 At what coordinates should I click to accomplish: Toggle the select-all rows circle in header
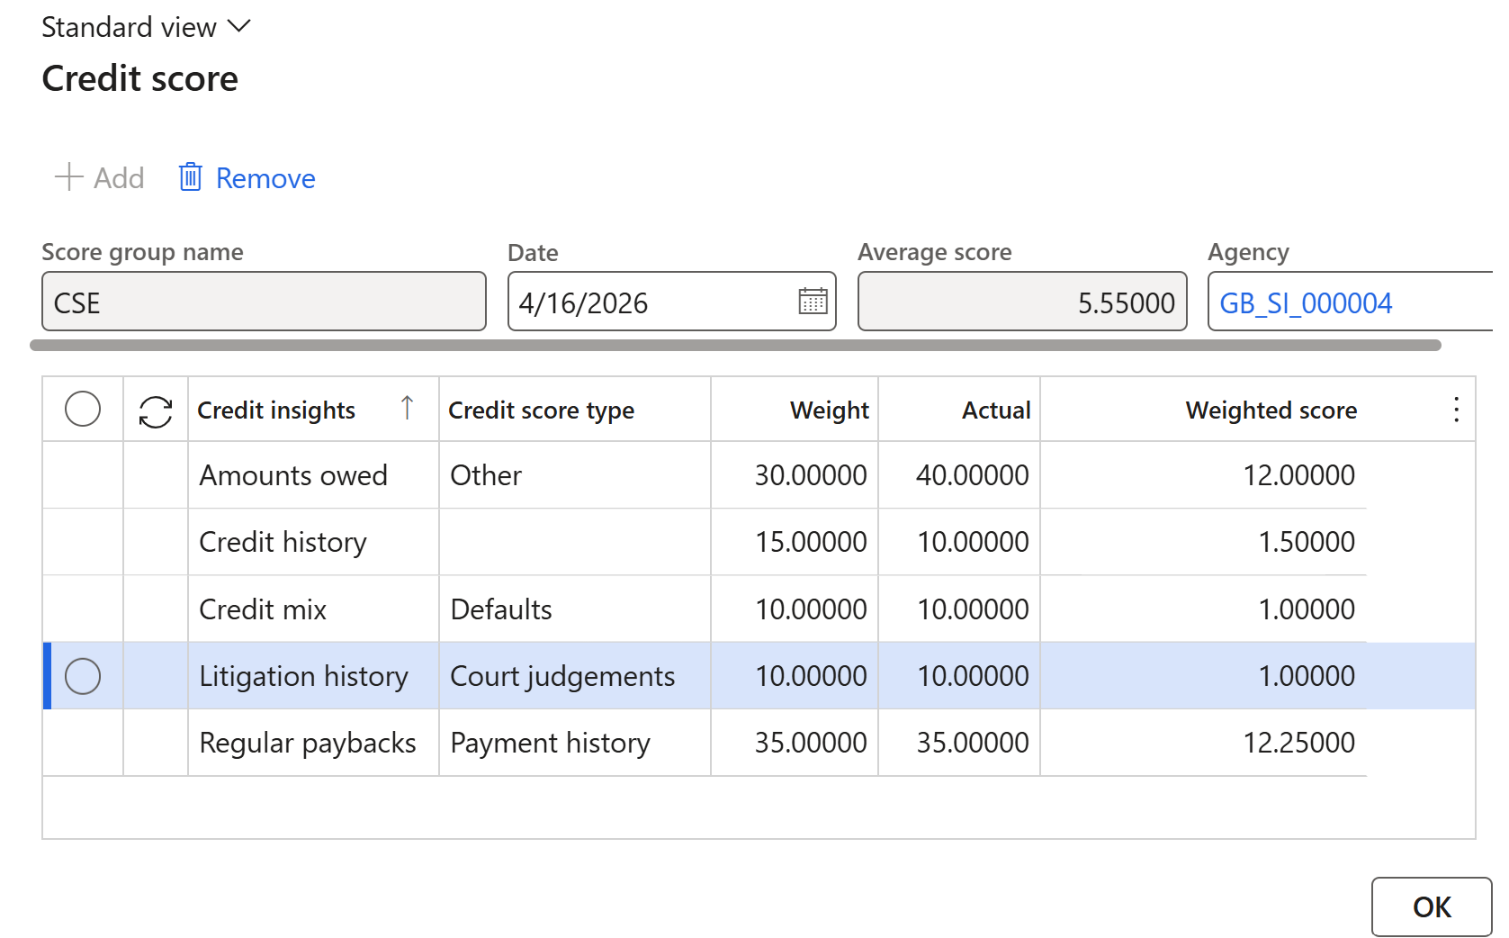(x=83, y=410)
